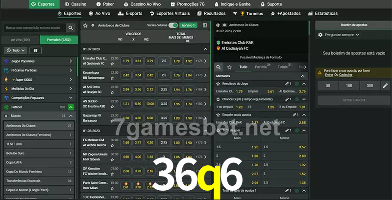The height and width of the screenshot is (200, 392).
Task: Go to Estatísticas tab
Action: tap(323, 14)
